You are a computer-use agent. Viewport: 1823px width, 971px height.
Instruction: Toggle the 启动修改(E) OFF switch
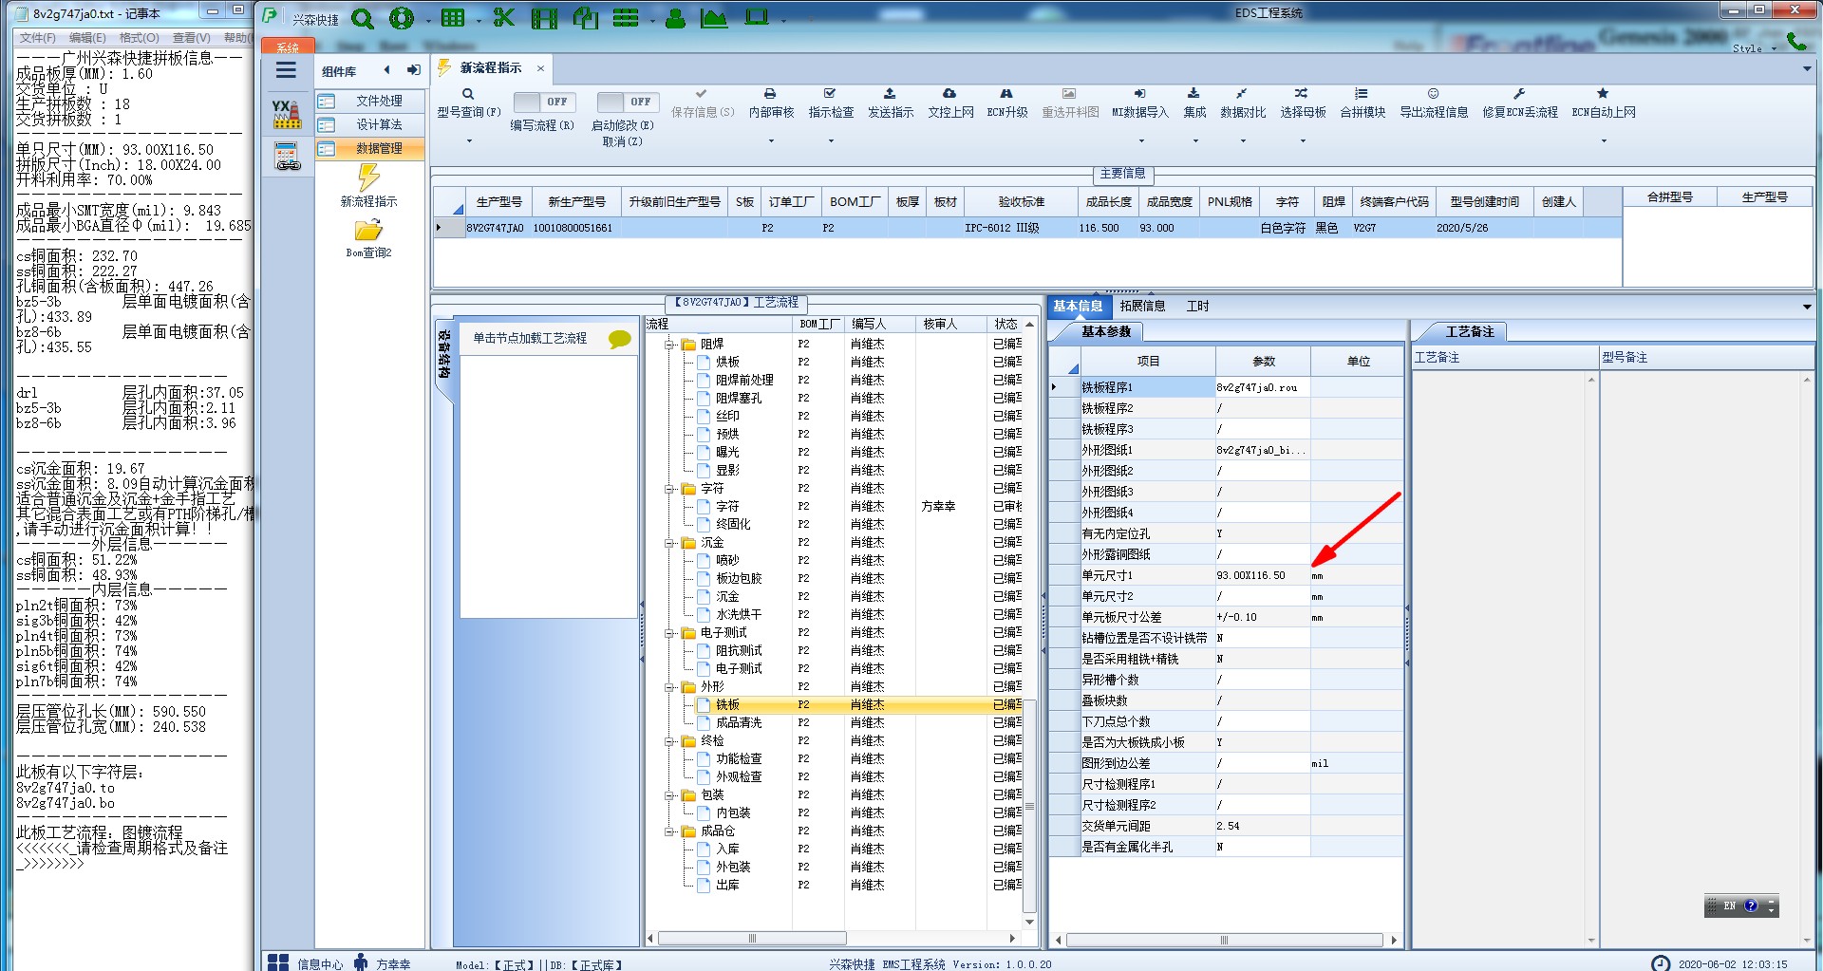pos(626,102)
